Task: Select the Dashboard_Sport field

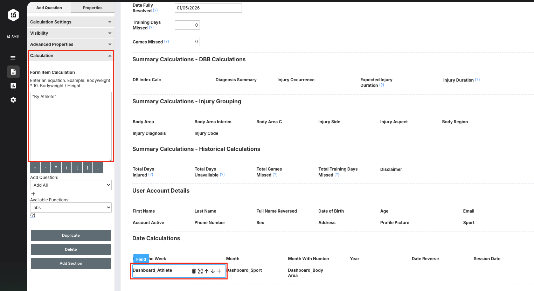Action: pos(244,270)
